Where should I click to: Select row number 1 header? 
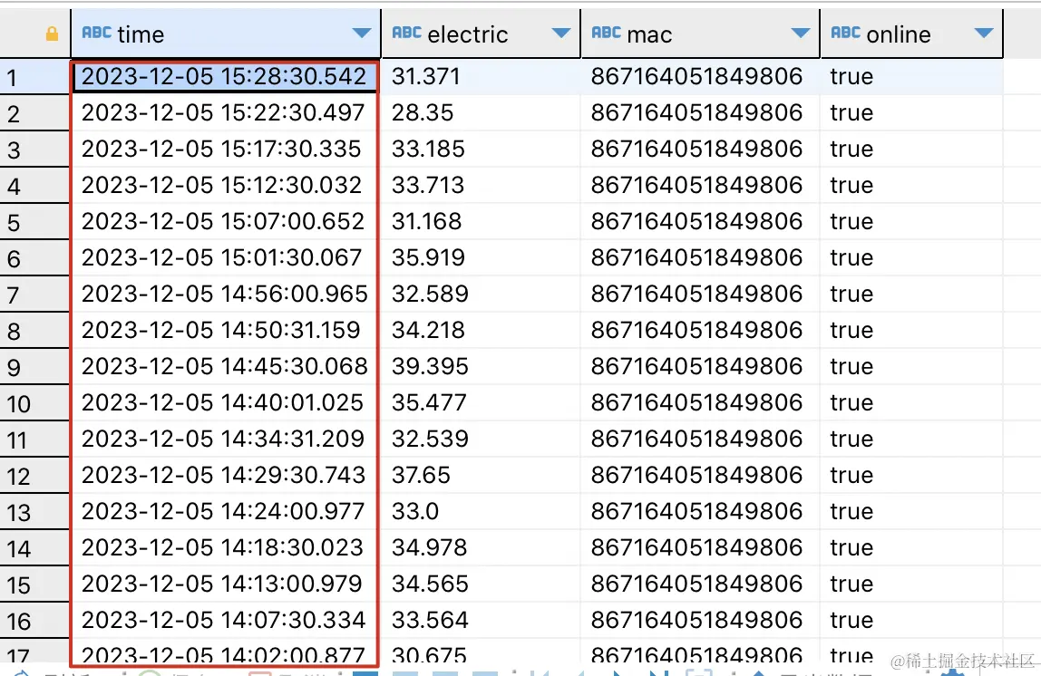click(x=34, y=77)
